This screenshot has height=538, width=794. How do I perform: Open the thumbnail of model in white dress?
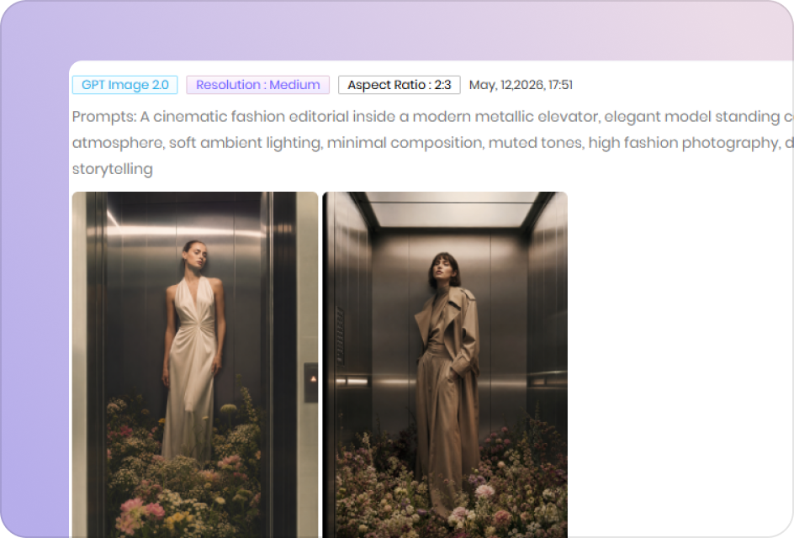coord(195,365)
